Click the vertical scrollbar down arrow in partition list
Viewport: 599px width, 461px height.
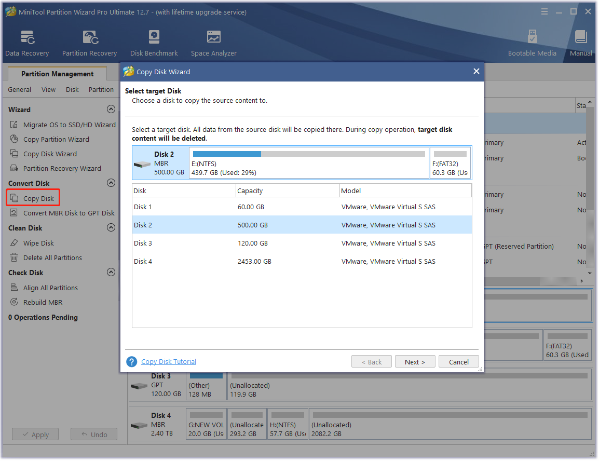(590, 273)
